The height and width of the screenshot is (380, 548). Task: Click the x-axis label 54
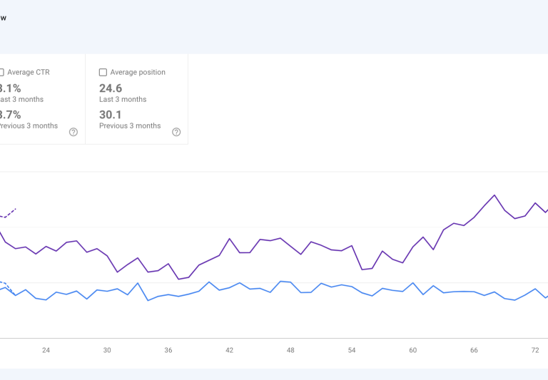tap(352, 350)
